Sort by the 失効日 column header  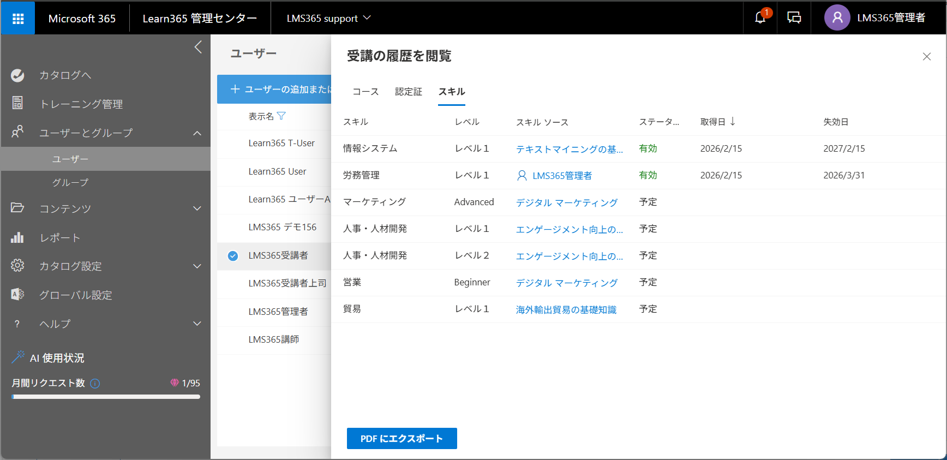tap(836, 122)
